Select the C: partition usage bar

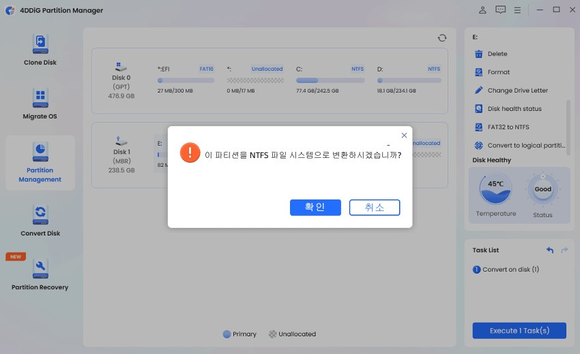(330, 80)
